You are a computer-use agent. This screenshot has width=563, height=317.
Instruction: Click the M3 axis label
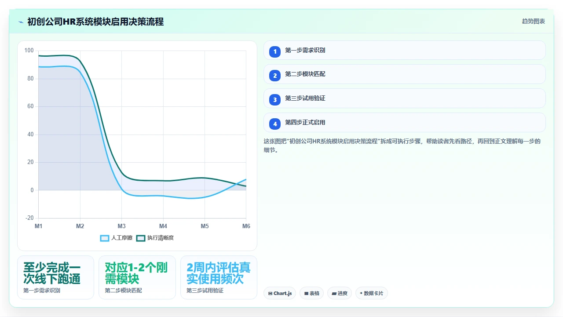click(122, 226)
